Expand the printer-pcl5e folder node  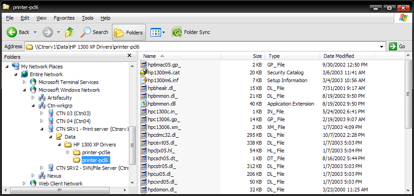pyautogui.click(x=67, y=152)
